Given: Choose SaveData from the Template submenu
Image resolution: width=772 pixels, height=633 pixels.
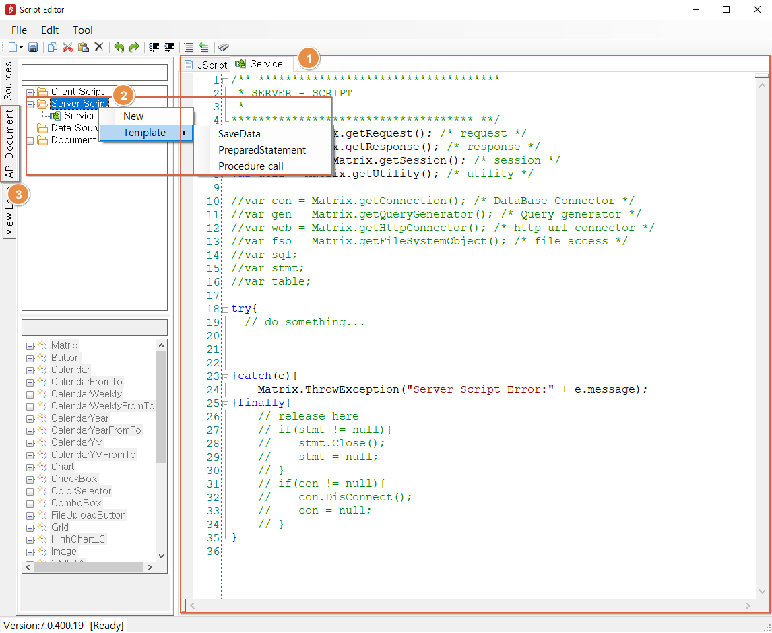Looking at the screenshot, I should pos(239,134).
